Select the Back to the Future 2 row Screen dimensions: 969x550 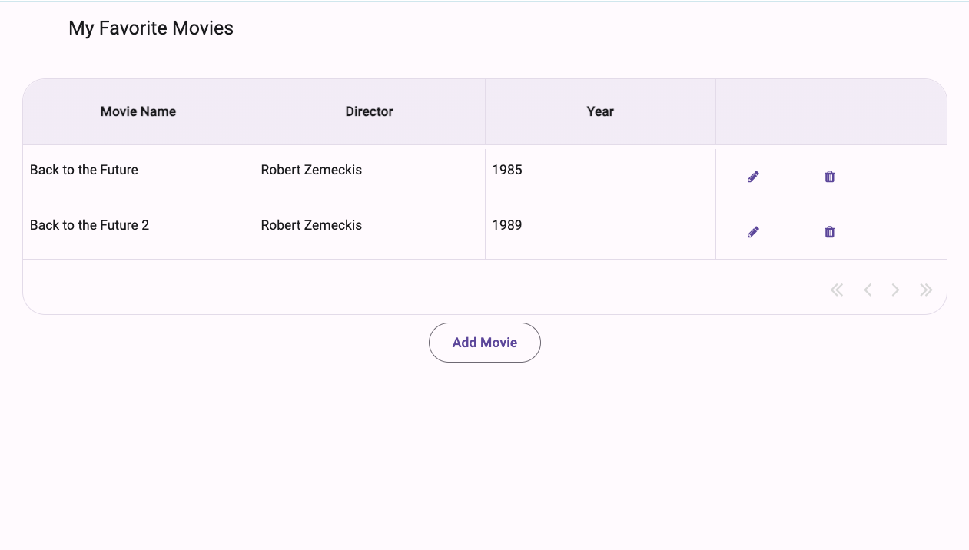[88, 225]
